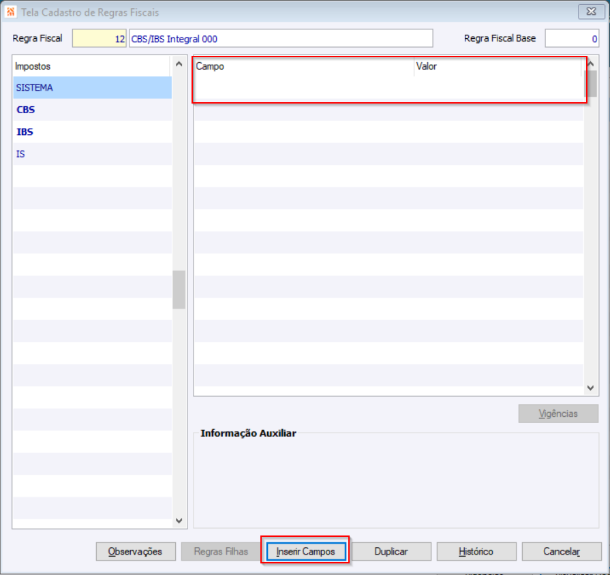The width and height of the screenshot is (610, 575).
Task: Click the Vigências button
Action: click(558, 414)
